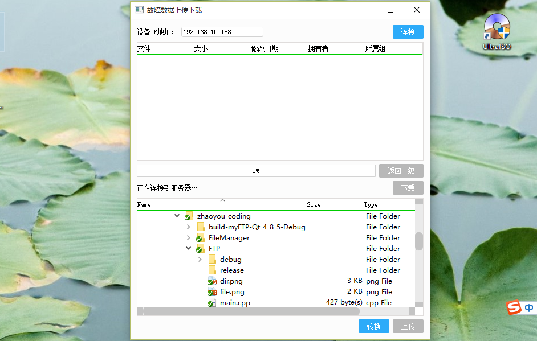Select the FTP tree row

click(x=276, y=249)
